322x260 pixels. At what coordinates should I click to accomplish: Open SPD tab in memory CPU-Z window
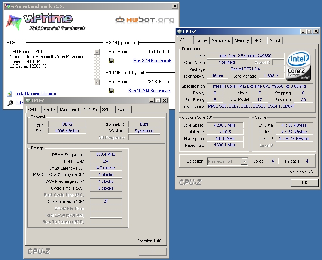(x=108, y=109)
